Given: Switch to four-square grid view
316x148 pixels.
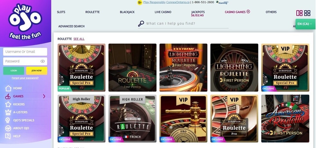Looking at the screenshot, I should pos(307,13).
